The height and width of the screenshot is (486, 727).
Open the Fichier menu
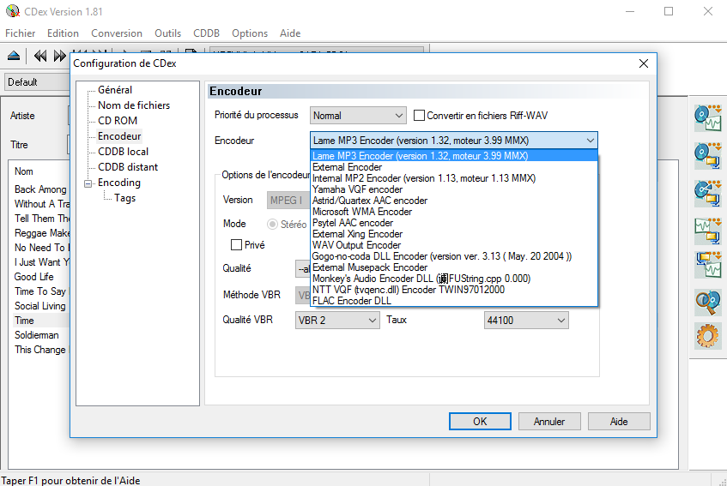(20, 33)
